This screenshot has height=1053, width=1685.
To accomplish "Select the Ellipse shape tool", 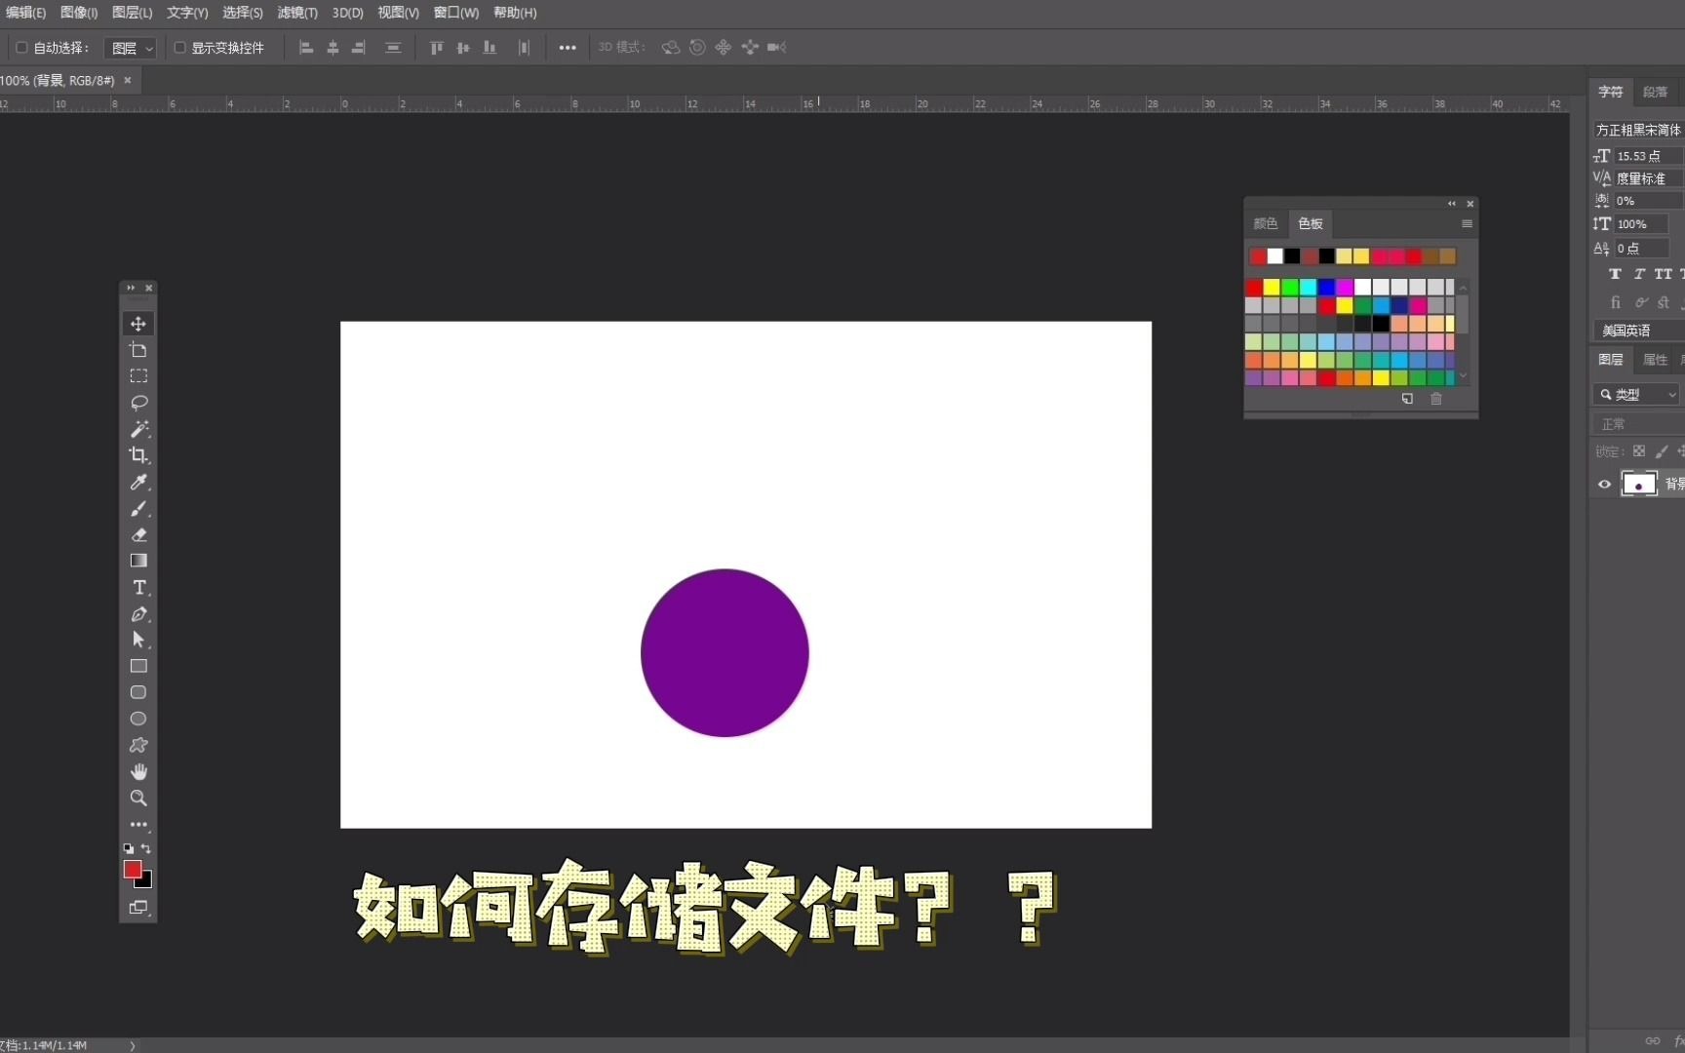I will (137, 720).
